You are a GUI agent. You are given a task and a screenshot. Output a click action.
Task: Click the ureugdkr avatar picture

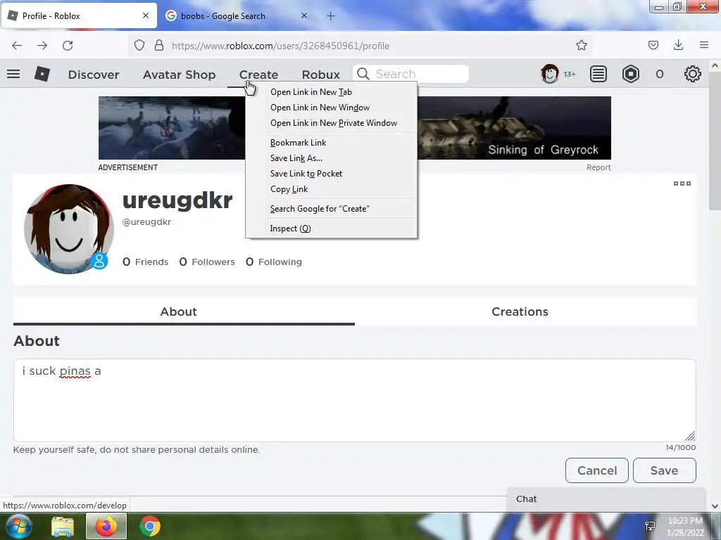(x=69, y=229)
